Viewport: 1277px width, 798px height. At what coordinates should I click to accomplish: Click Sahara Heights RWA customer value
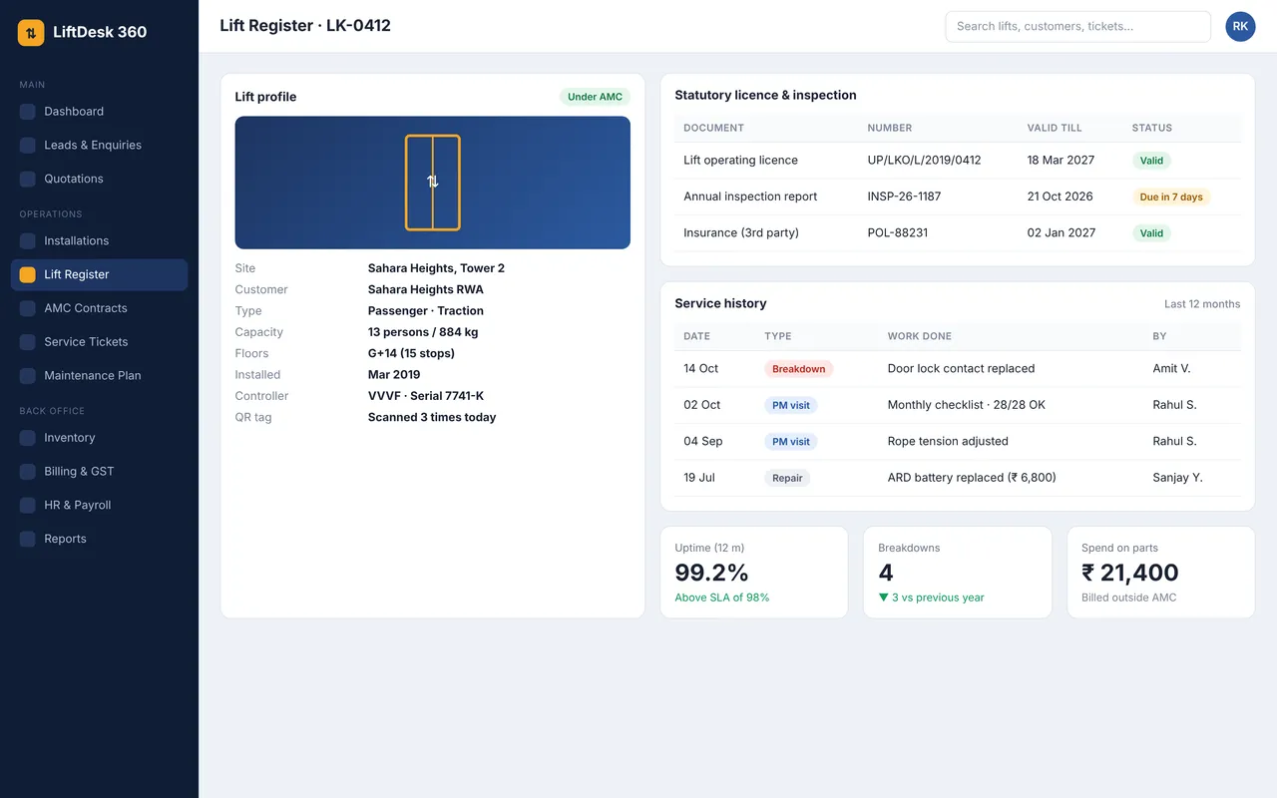[x=426, y=290]
